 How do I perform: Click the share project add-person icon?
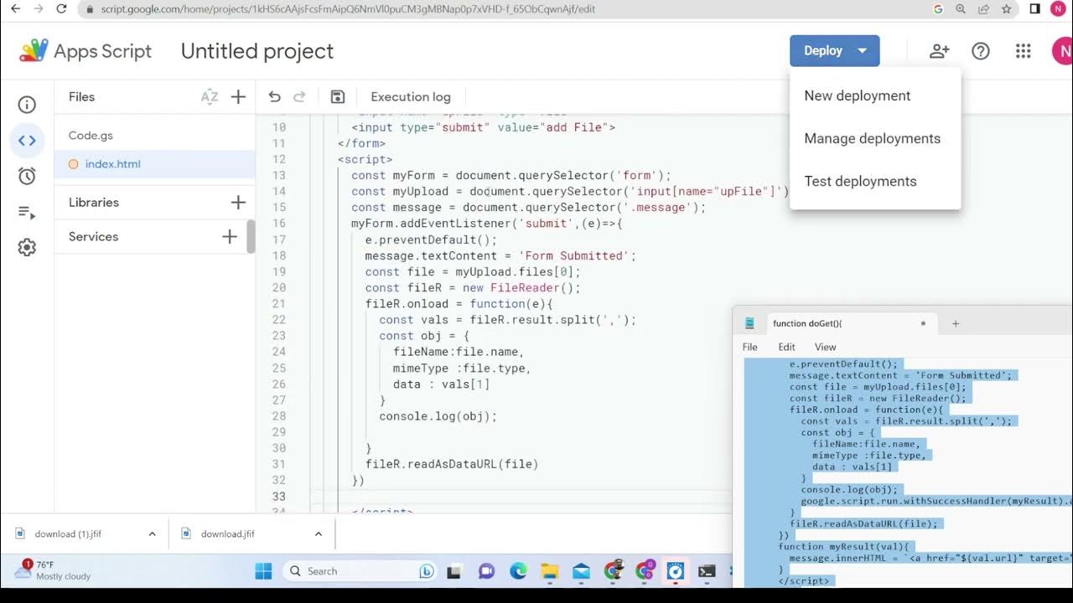939,51
